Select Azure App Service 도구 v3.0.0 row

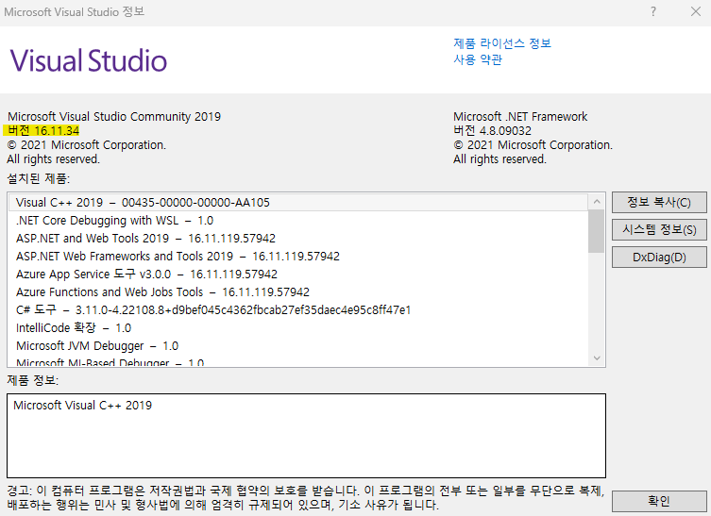[x=298, y=275]
